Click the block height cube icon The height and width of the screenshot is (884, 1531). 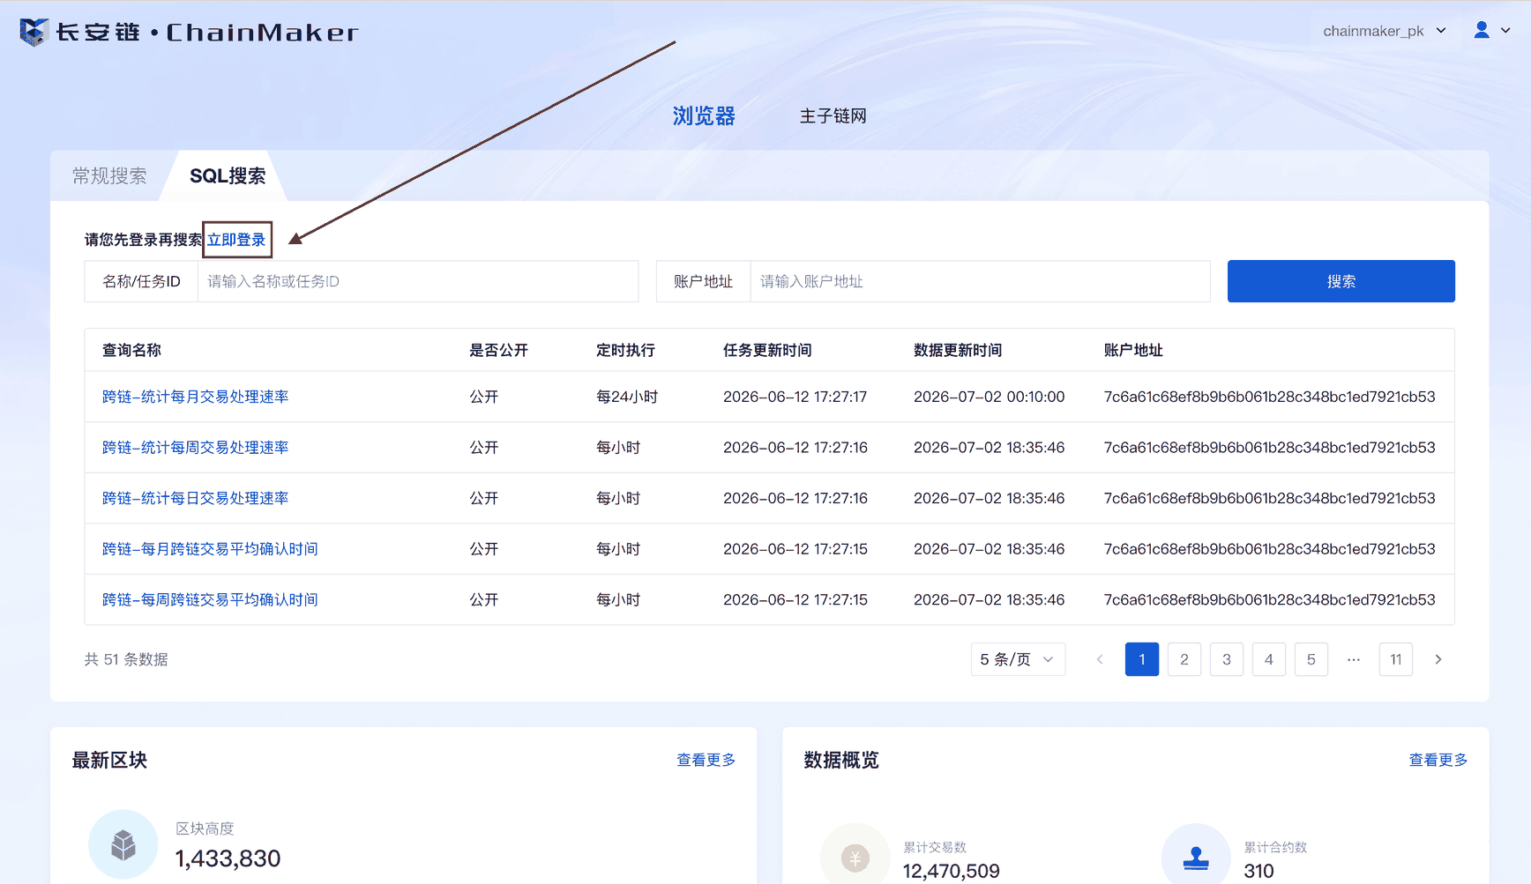[x=123, y=844]
